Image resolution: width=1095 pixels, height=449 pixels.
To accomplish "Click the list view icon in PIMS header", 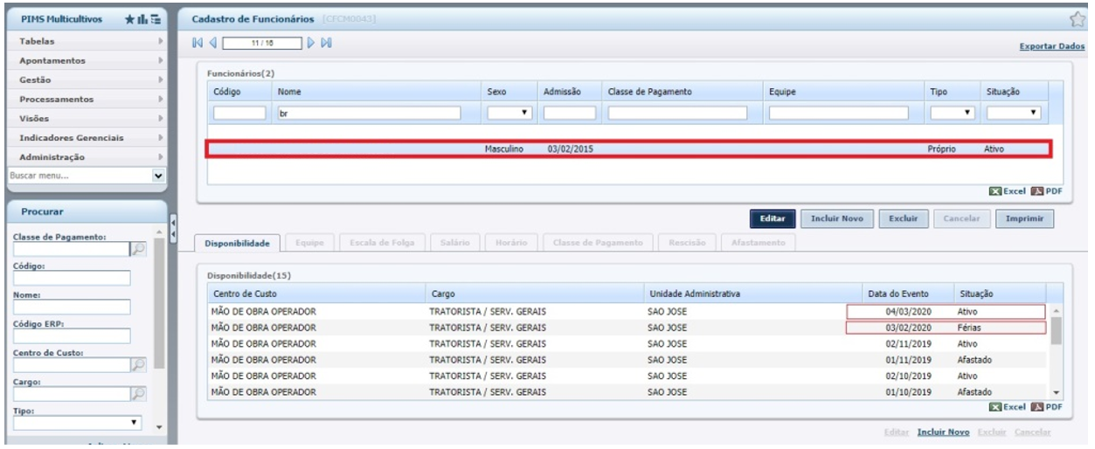I will click(156, 17).
